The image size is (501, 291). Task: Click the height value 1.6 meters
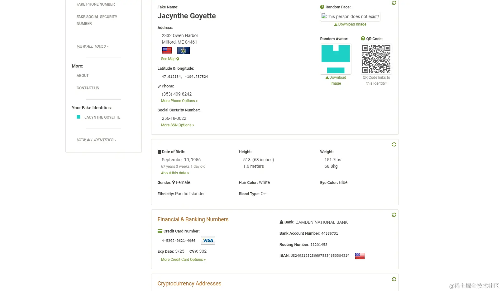pyautogui.click(x=253, y=166)
